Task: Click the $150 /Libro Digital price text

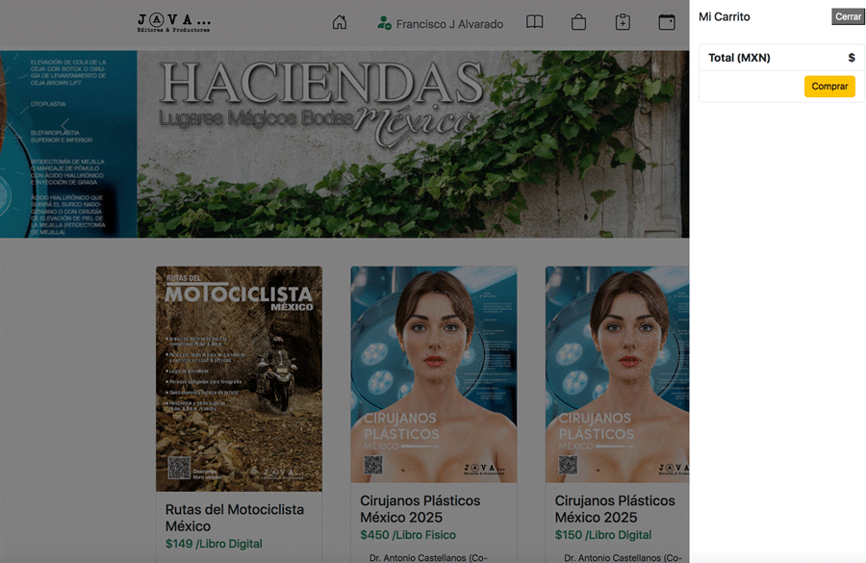Action: (603, 535)
